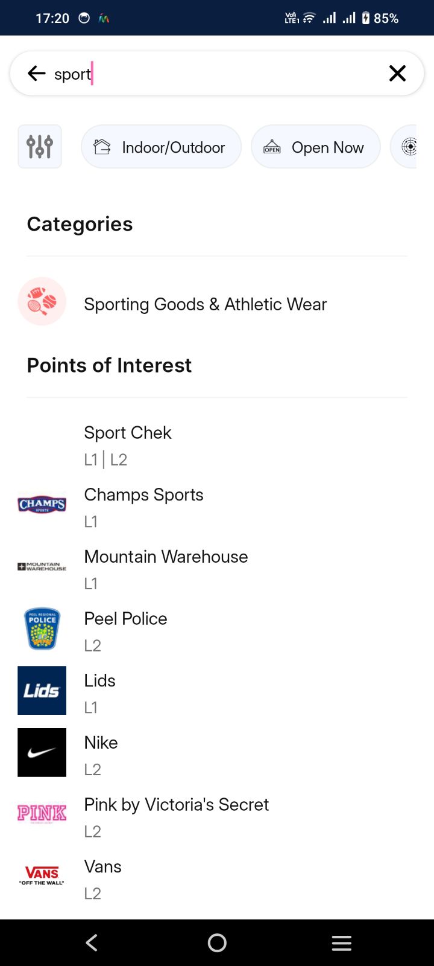This screenshot has height=966, width=434.
Task: Select Sport Chek from results
Action: (x=128, y=433)
